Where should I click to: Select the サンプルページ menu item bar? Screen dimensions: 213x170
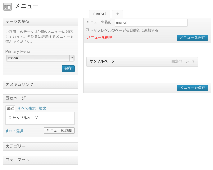tap(142, 62)
